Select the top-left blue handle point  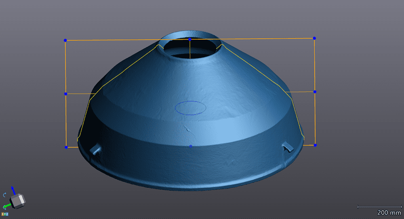[x=65, y=40]
